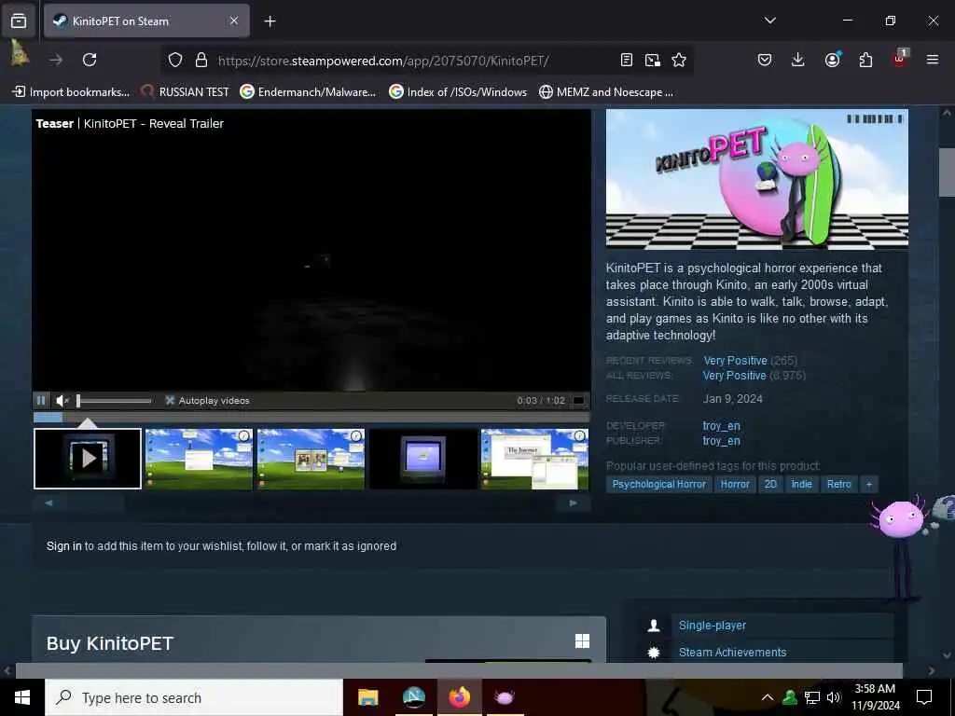The width and height of the screenshot is (955, 716).
Task: Open the uBlock Origin extension icon
Action: pyautogui.click(x=900, y=59)
